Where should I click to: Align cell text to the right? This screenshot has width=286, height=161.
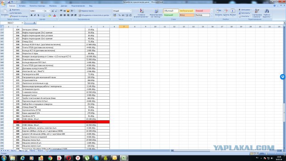pyautogui.click(x=68, y=15)
